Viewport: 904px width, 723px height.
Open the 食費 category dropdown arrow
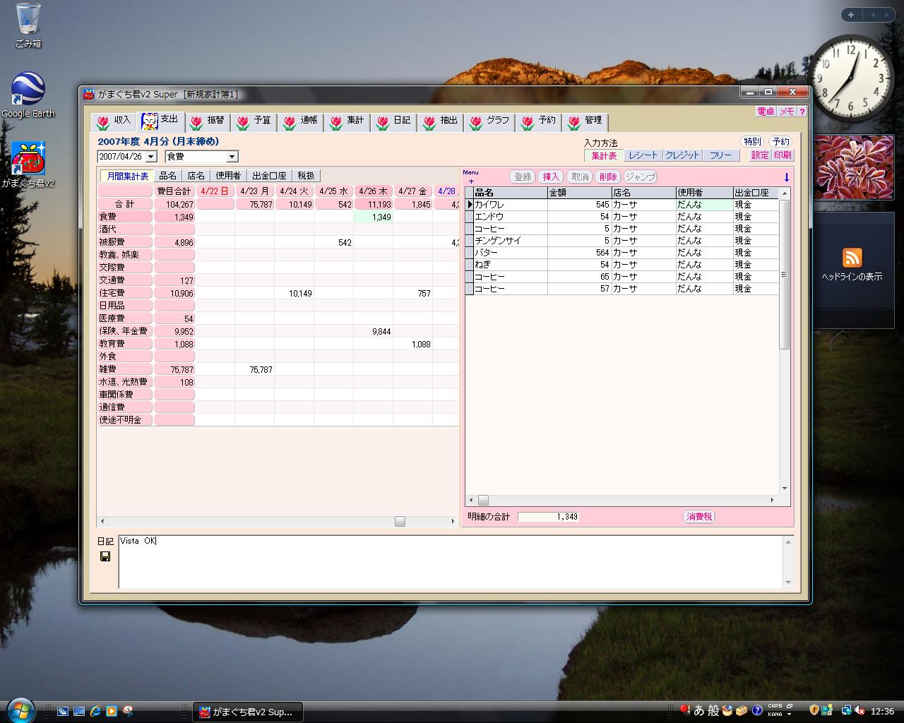pyautogui.click(x=232, y=157)
